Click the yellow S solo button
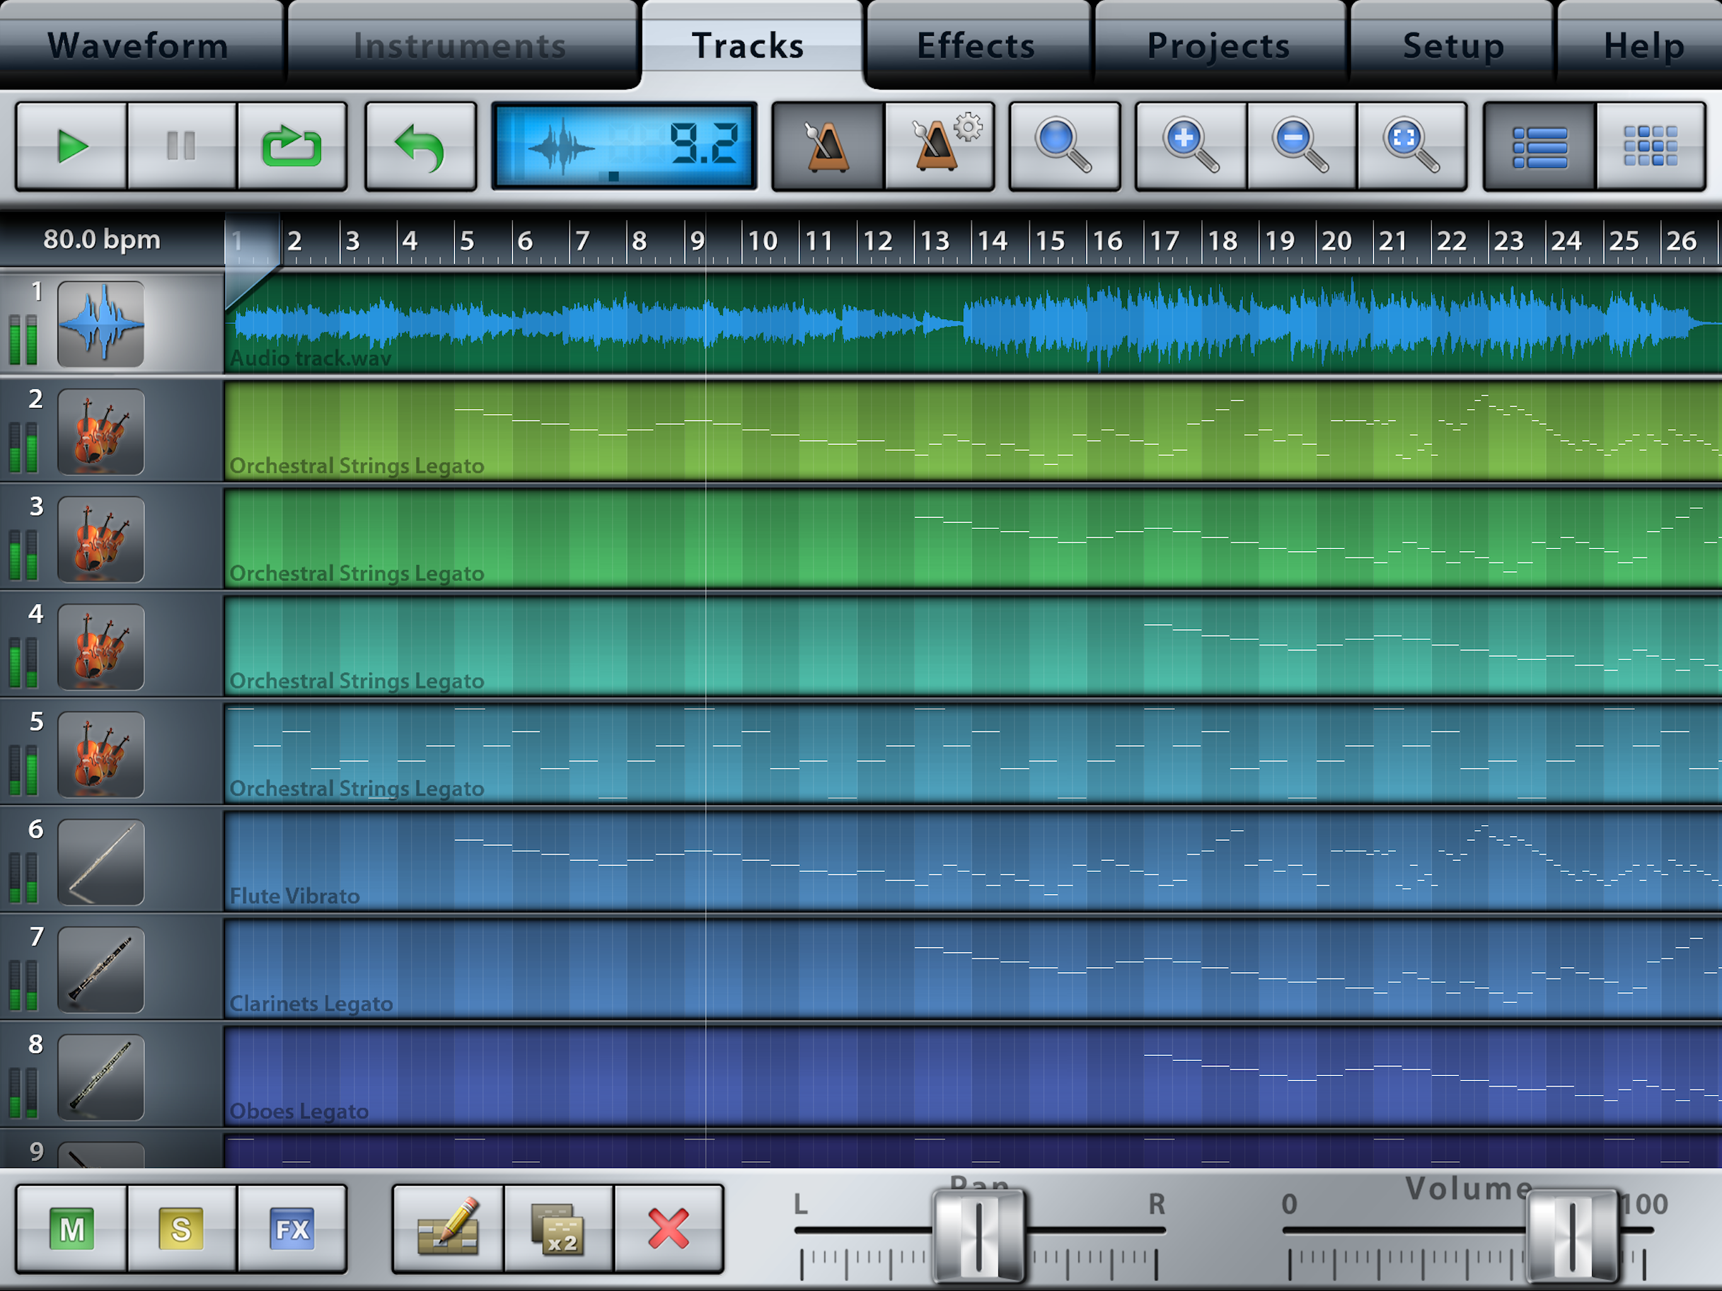The image size is (1722, 1291). pos(182,1229)
